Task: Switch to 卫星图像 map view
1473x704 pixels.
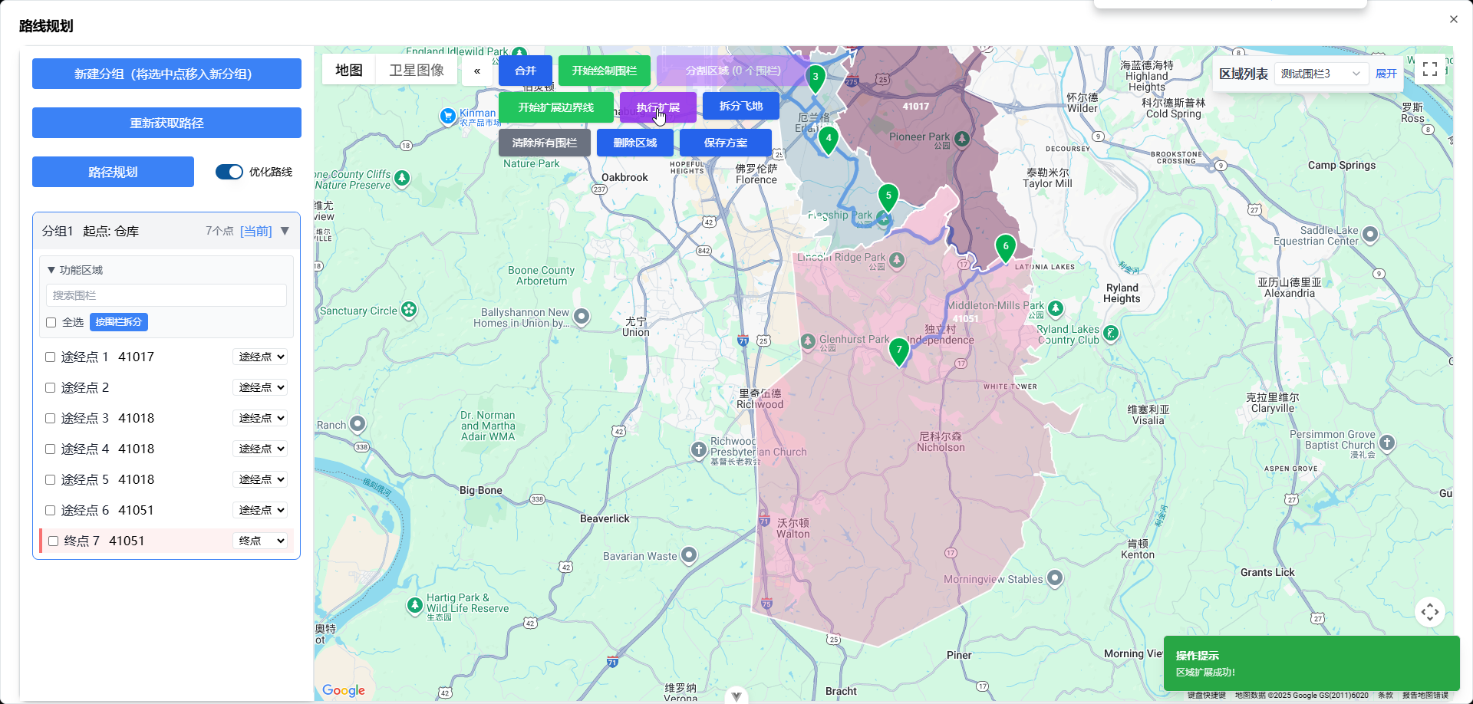Action: (x=416, y=71)
